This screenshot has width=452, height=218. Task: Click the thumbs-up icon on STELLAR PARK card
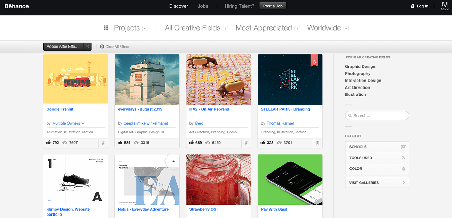(263, 142)
